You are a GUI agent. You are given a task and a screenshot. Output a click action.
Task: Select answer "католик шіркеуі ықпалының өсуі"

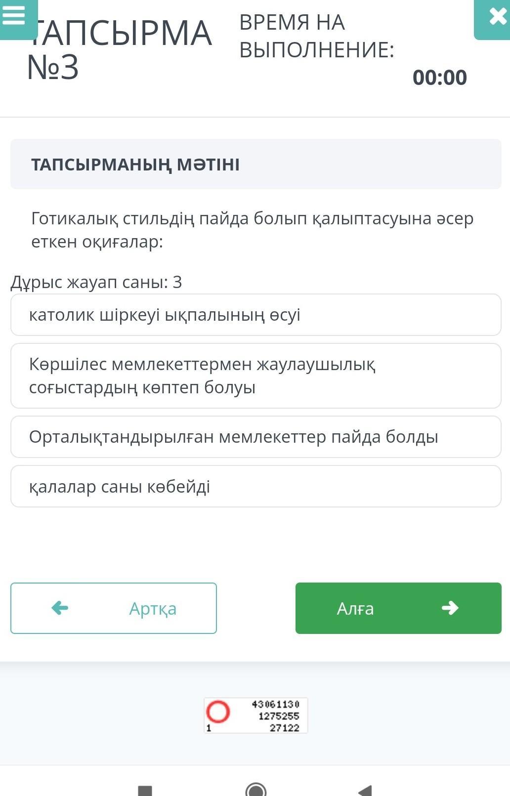pyautogui.click(x=255, y=315)
